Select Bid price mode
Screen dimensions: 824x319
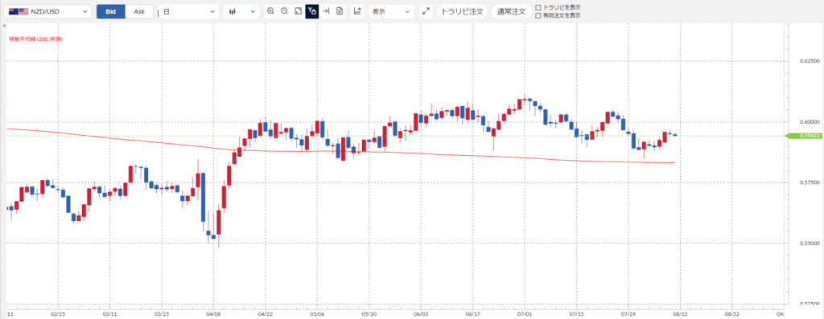(111, 11)
